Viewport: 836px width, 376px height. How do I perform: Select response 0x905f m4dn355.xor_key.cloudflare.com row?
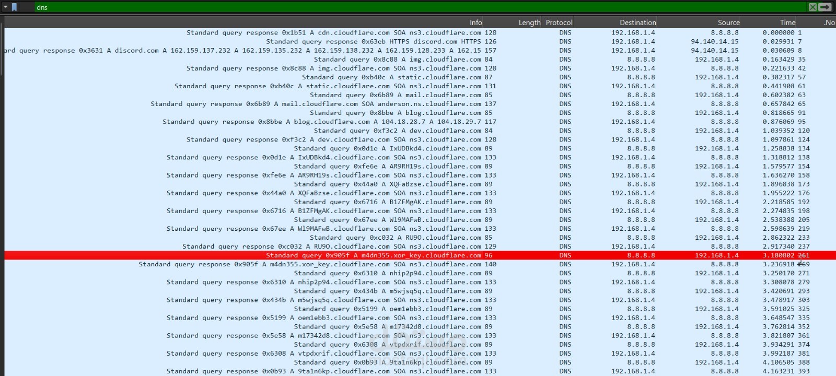click(420, 264)
